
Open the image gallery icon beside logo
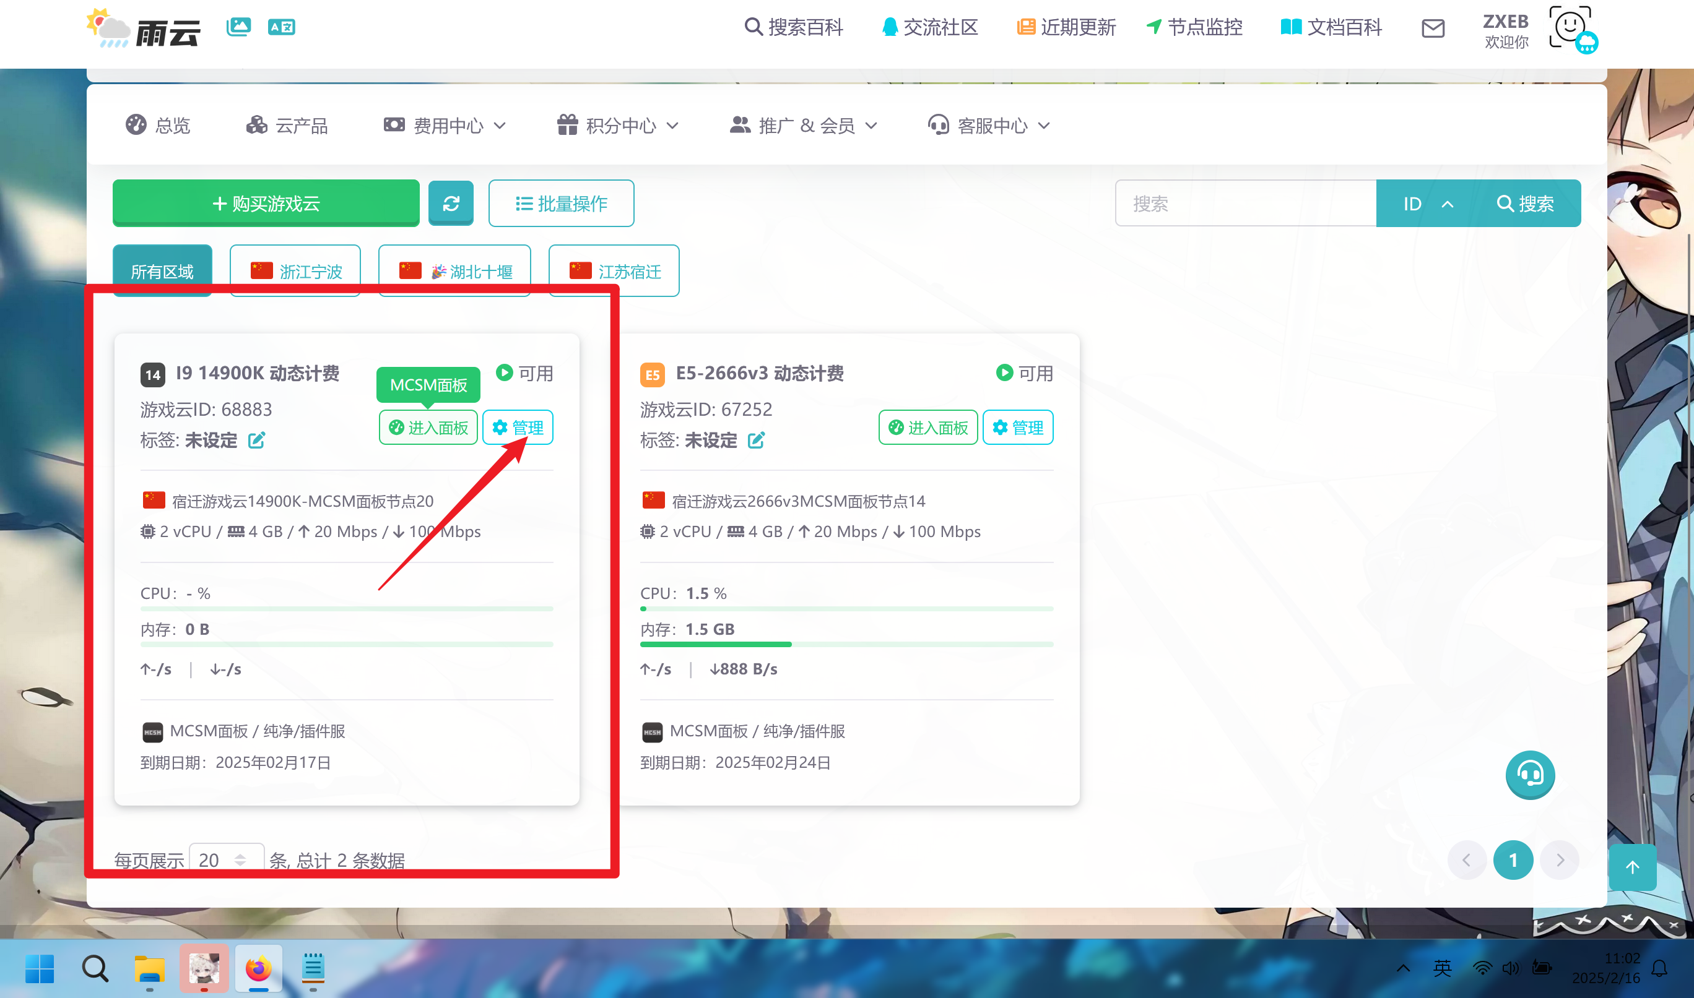click(238, 27)
